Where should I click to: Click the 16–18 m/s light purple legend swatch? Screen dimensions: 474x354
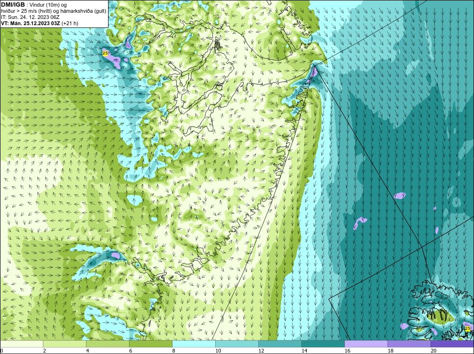(366, 344)
